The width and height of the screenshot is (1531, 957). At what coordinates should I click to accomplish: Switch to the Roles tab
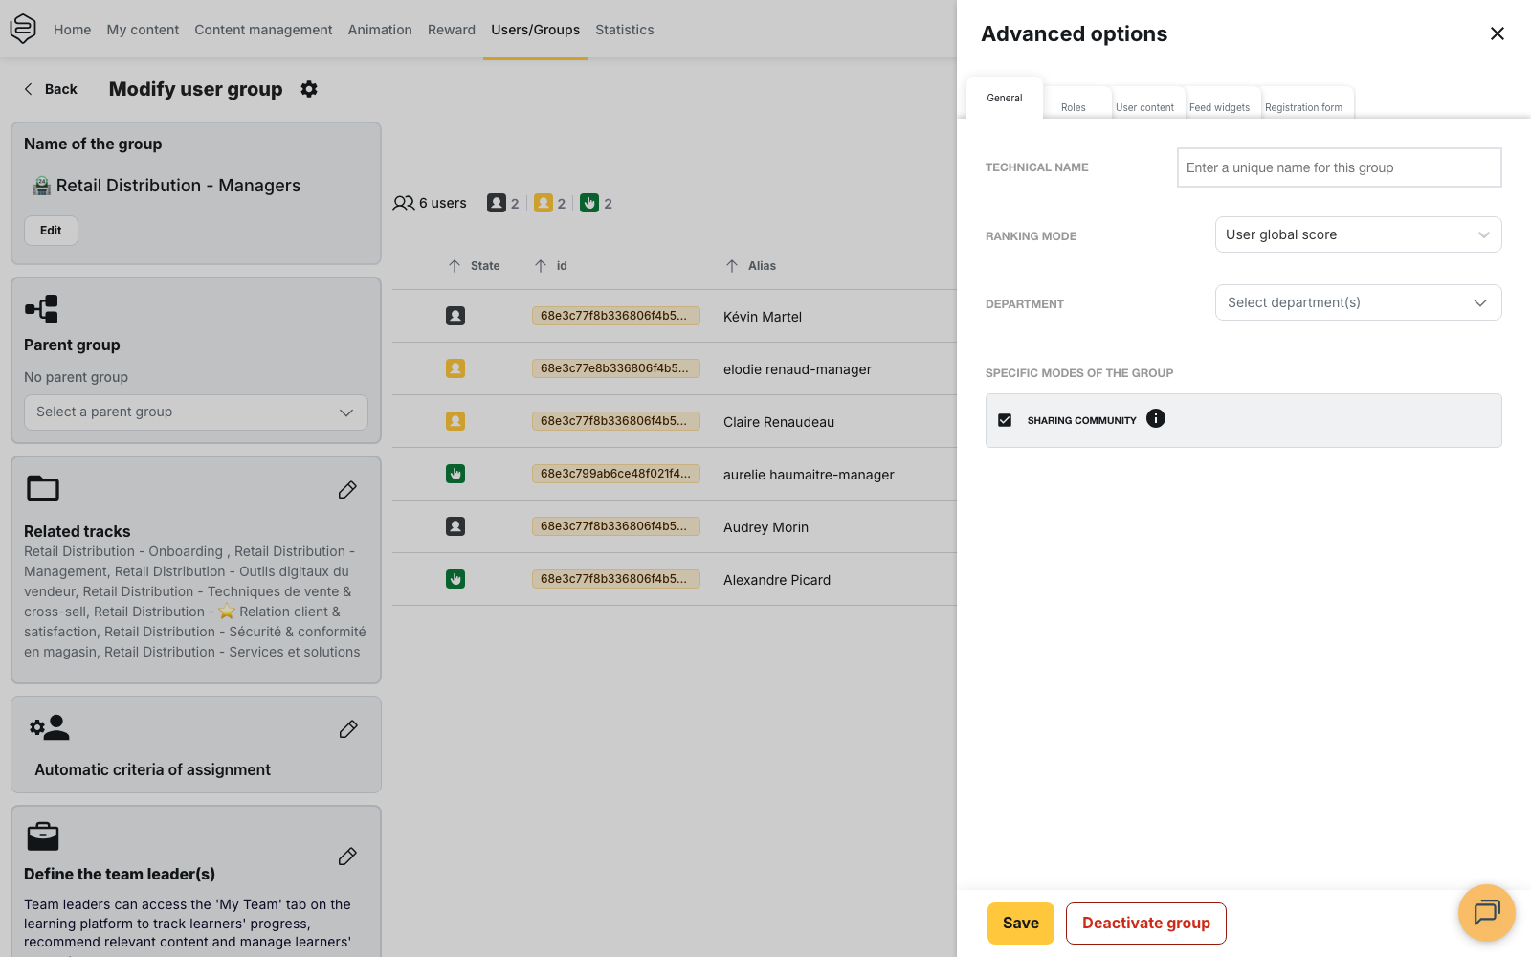pyautogui.click(x=1074, y=107)
